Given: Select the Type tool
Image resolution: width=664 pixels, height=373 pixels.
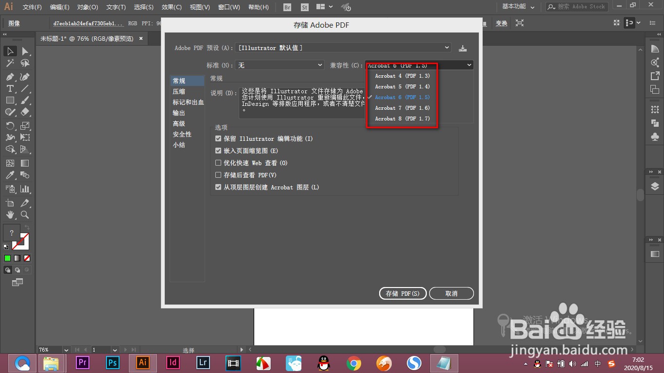Looking at the screenshot, I should (10, 88).
